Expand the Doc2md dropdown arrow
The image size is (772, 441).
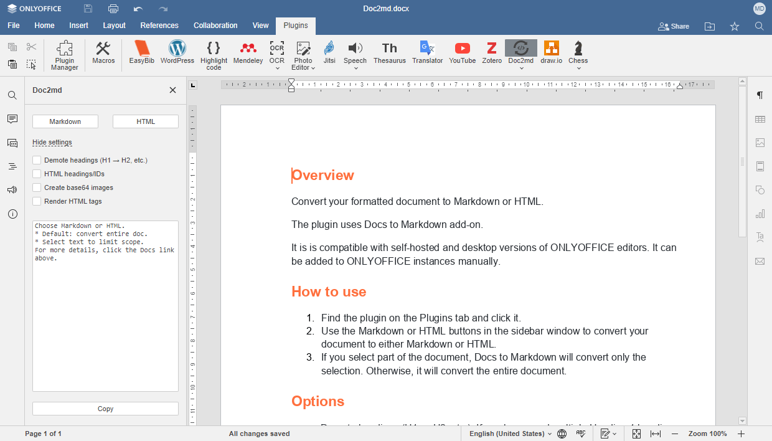pos(521,68)
